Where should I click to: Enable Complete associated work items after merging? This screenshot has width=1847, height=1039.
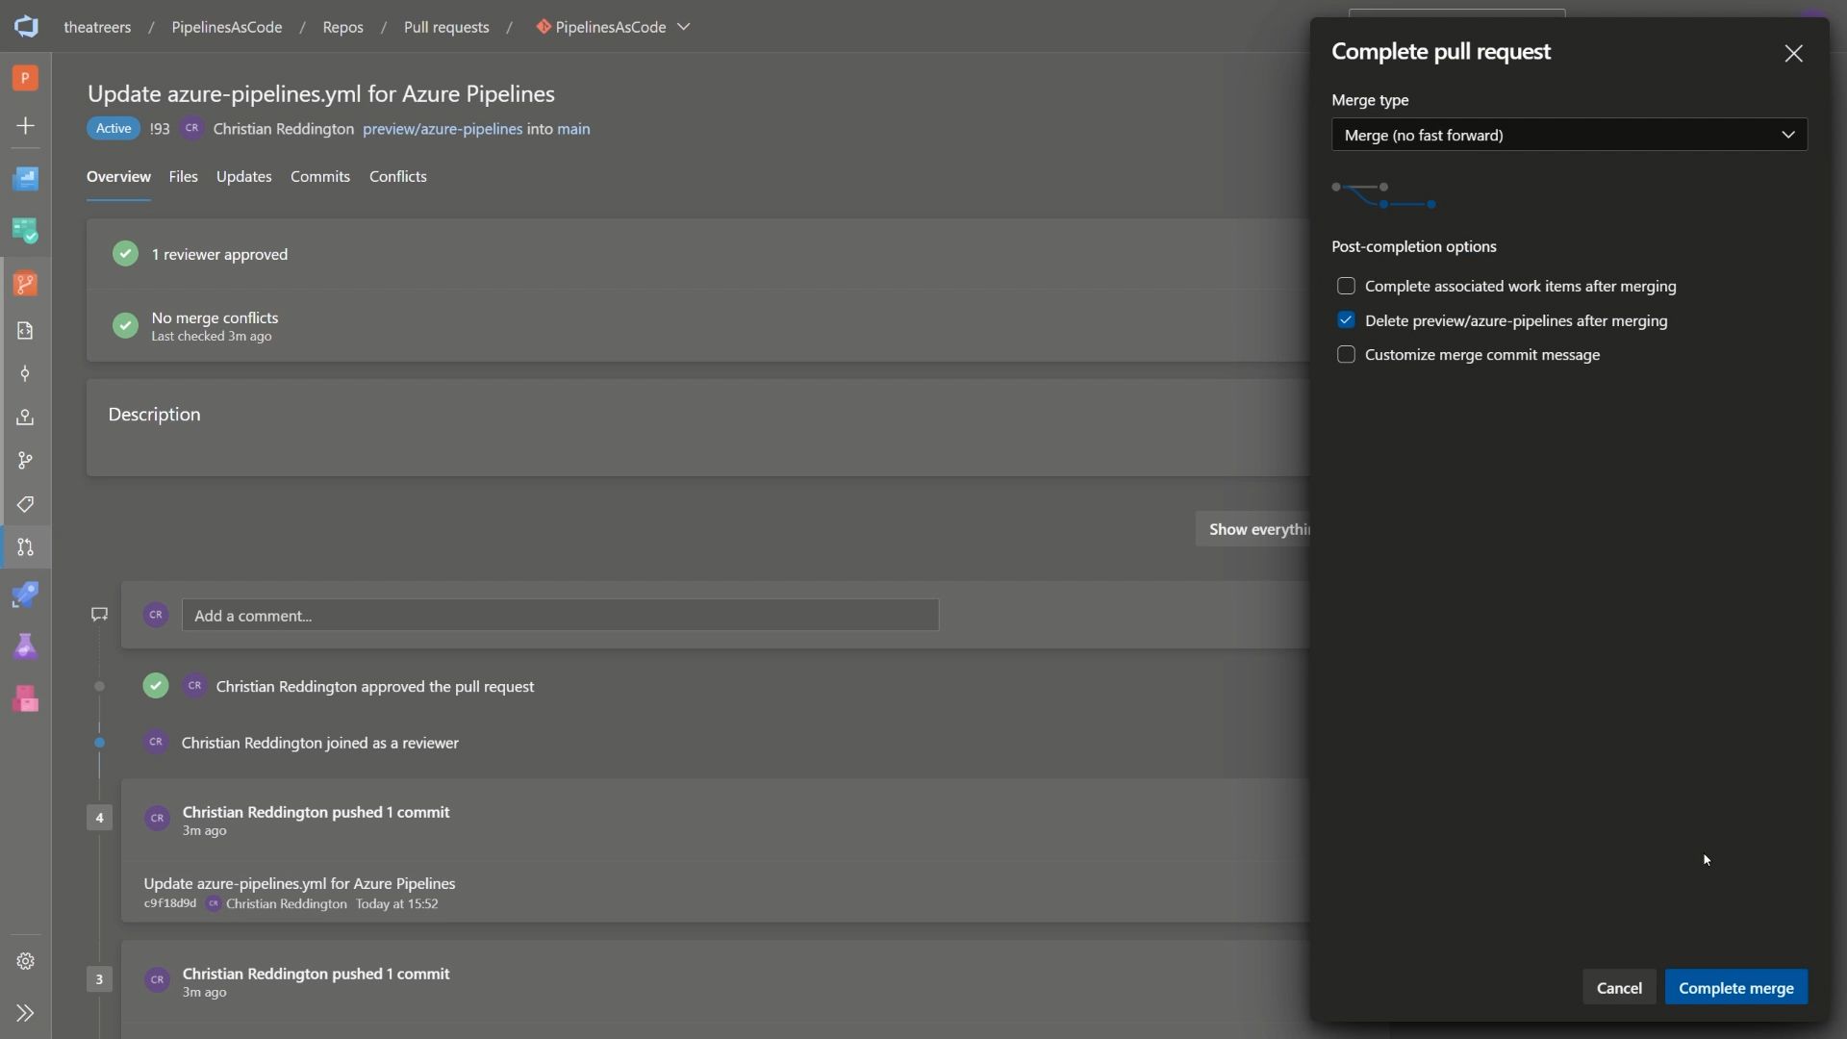(1346, 286)
